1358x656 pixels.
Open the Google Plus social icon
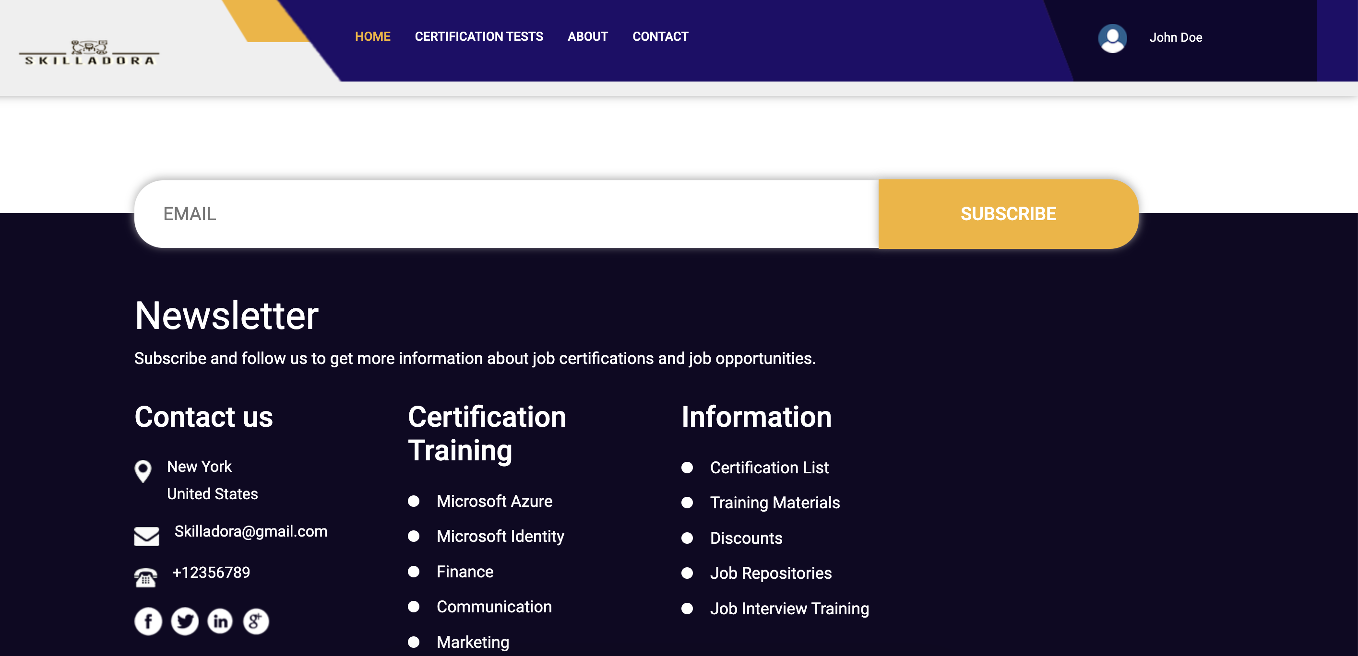point(256,621)
